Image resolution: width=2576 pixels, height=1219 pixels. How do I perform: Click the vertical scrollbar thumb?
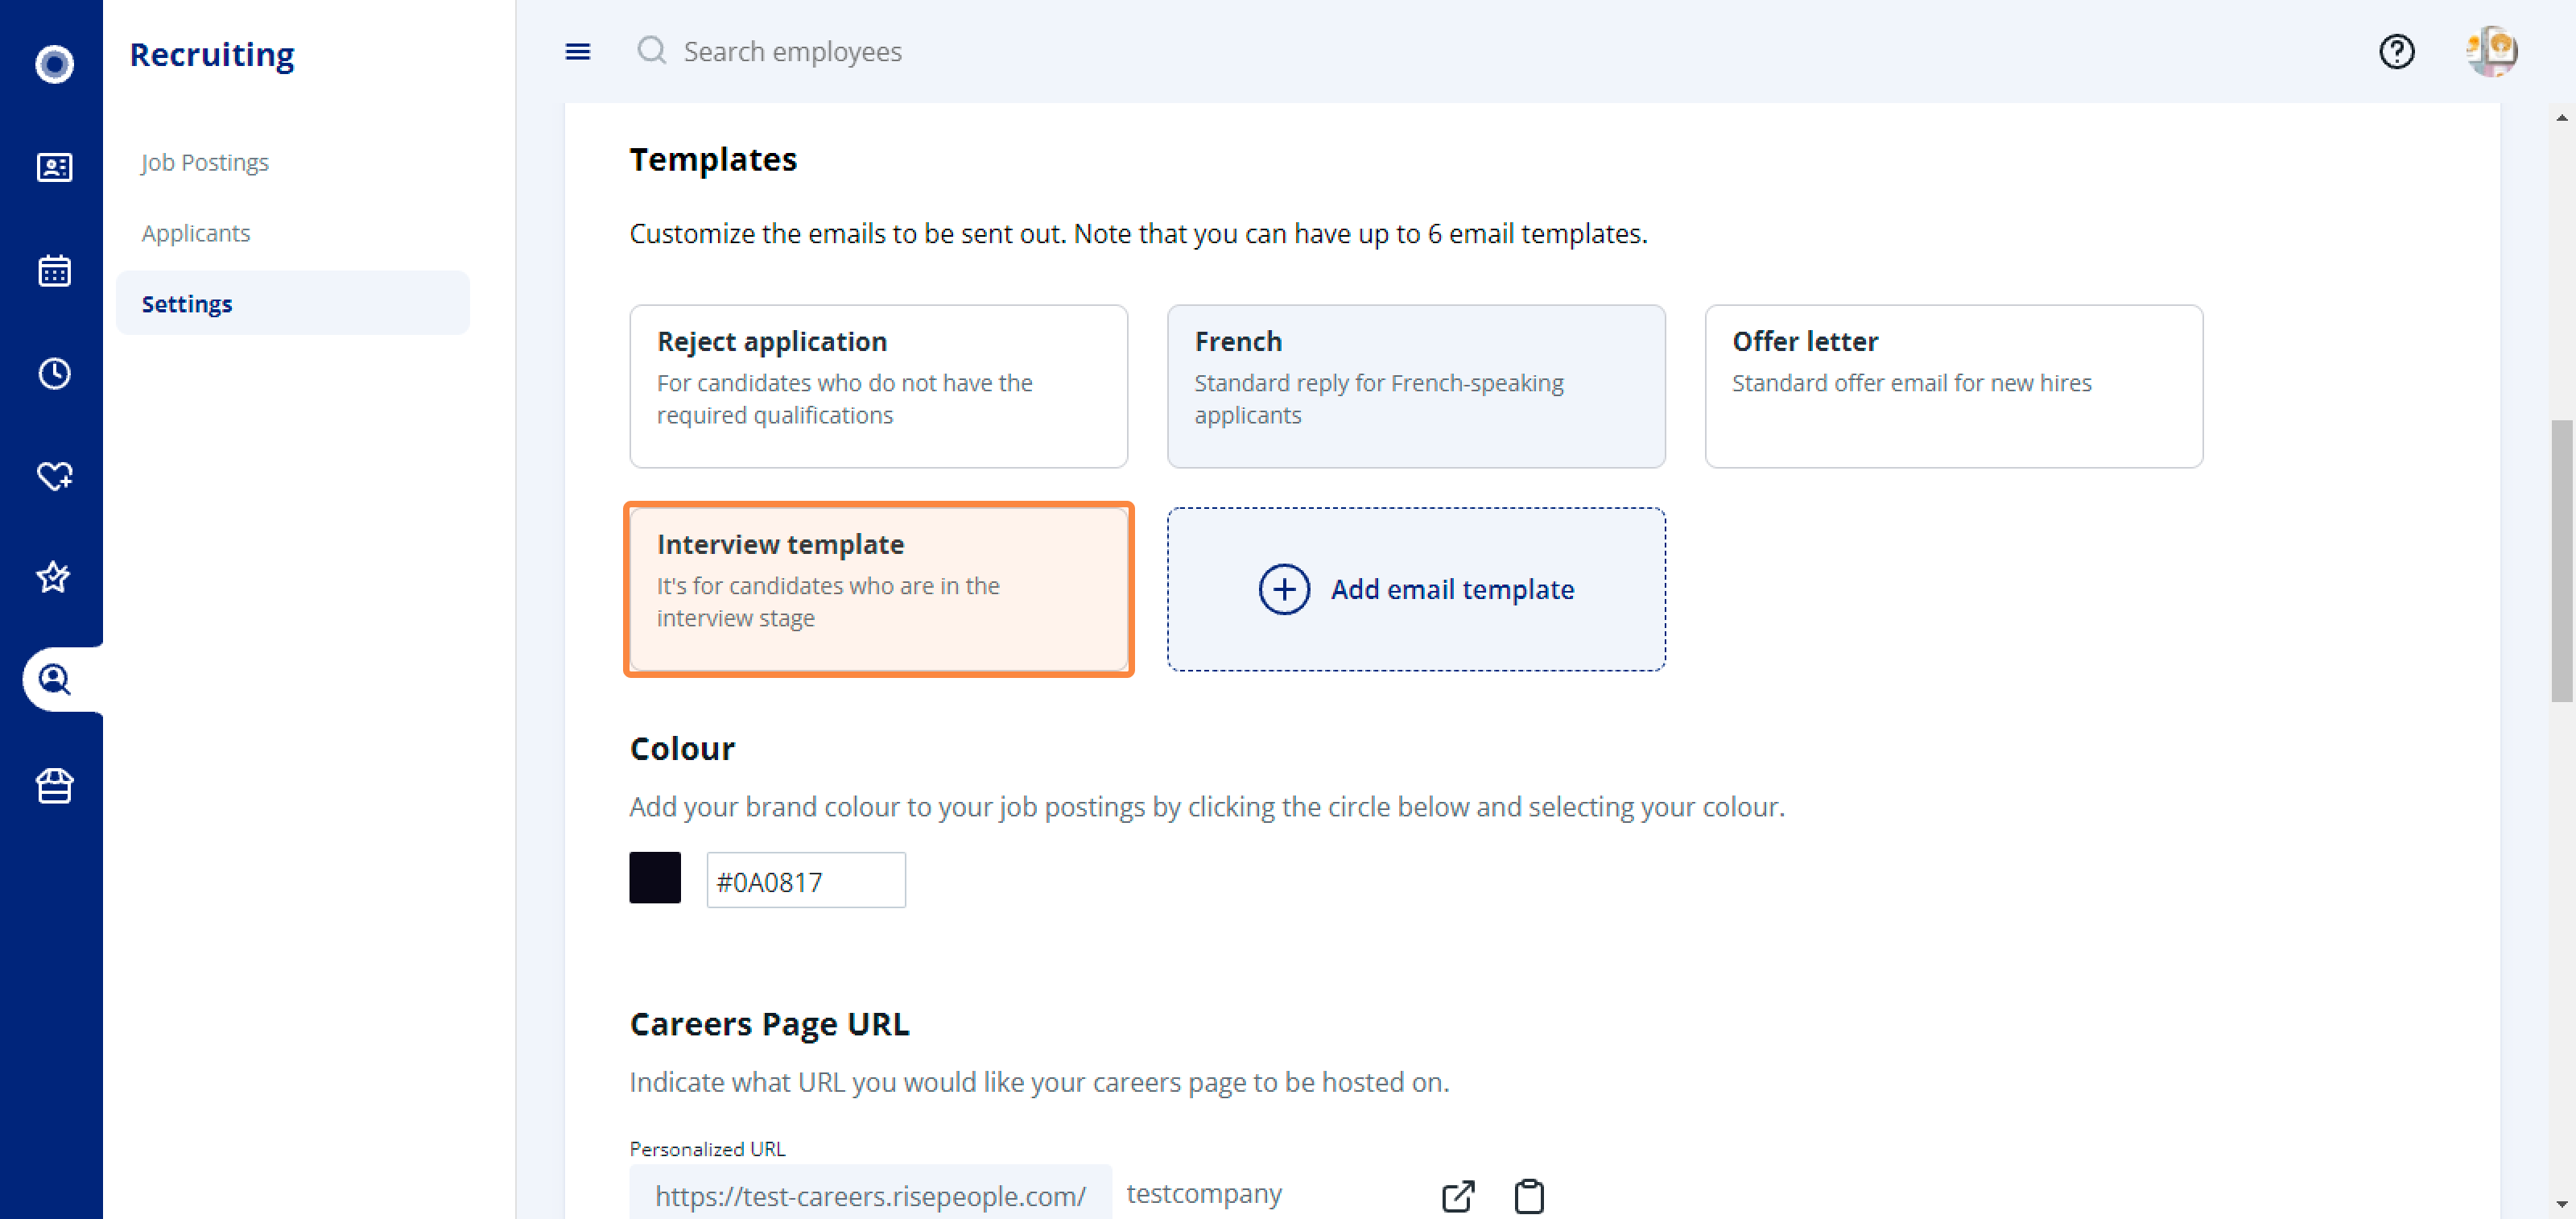coord(2562,560)
